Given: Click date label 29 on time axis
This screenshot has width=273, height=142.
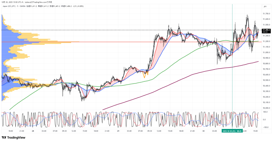Looking at the screenshot, I should click(118, 131).
